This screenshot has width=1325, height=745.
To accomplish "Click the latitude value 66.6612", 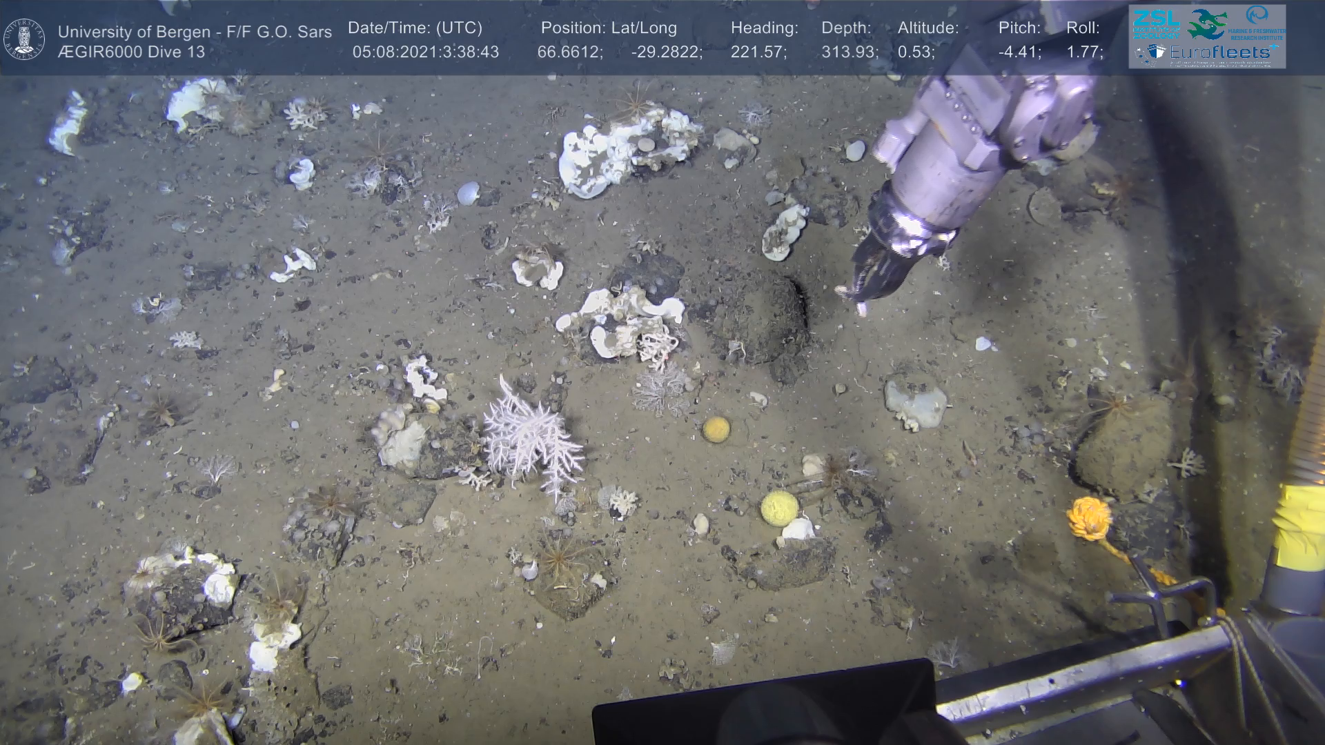I will (569, 52).
